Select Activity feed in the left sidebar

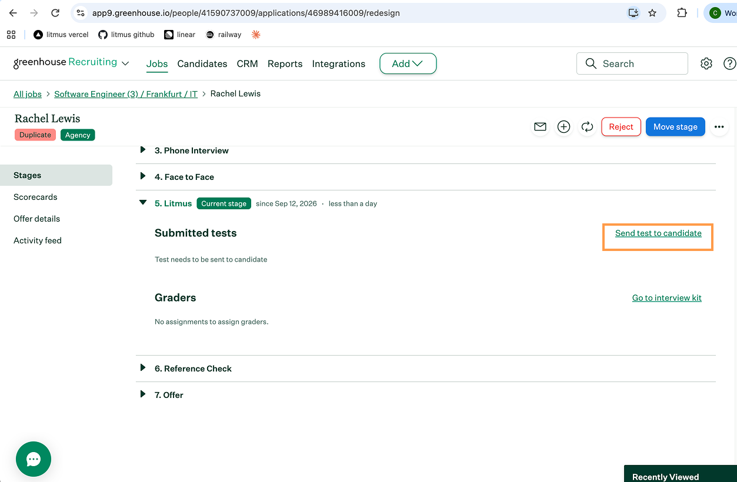click(38, 240)
